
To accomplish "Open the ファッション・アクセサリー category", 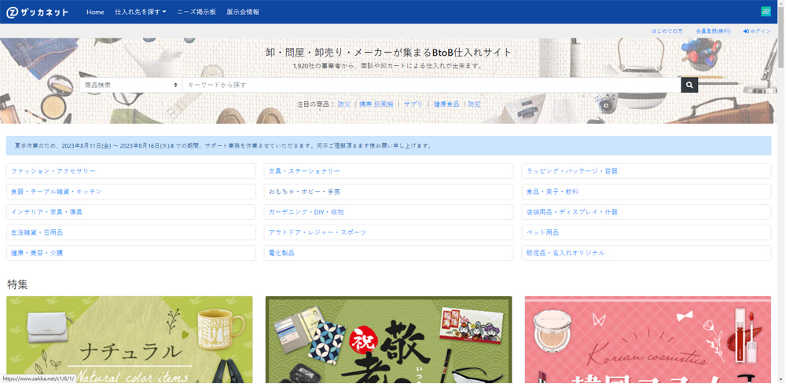I will [x=53, y=171].
